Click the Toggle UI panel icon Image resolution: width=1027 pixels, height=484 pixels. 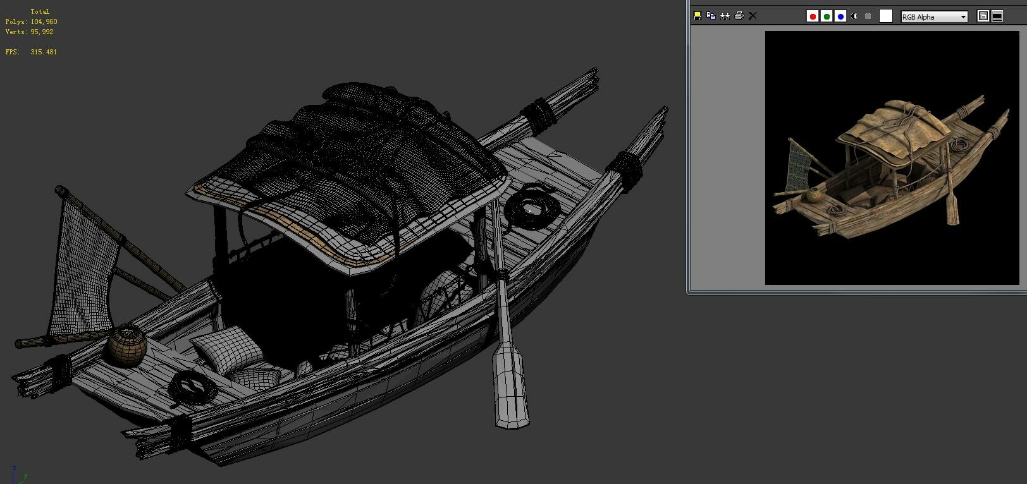pos(997,16)
